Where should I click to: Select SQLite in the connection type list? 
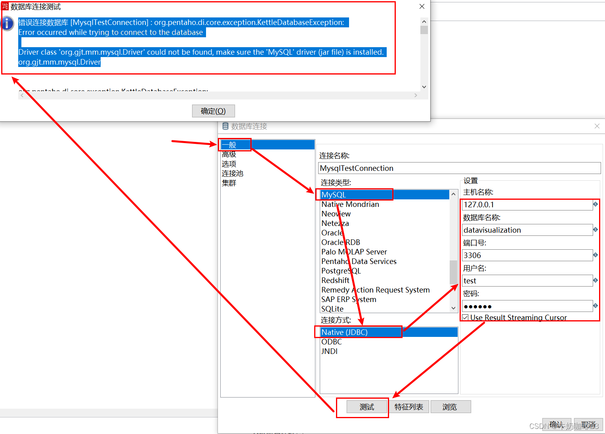point(332,309)
